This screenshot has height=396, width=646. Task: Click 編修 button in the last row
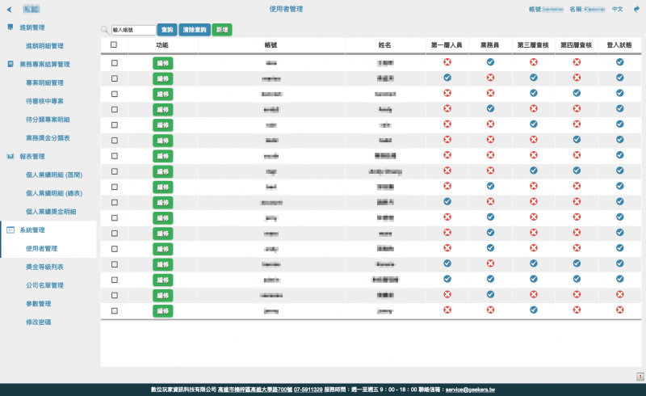pos(163,311)
